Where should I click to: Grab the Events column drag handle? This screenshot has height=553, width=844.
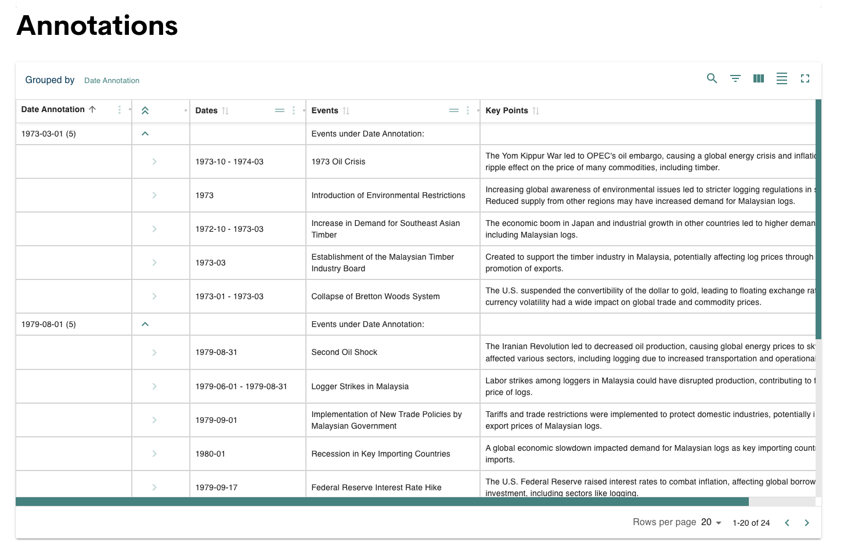pos(454,110)
